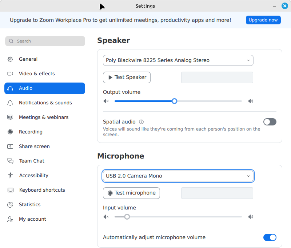This screenshot has height=248, width=291.
Task: Open the Speaker device dropdown
Action: point(178,60)
